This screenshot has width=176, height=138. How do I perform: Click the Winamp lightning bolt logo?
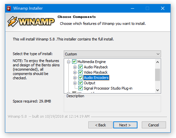click(13, 22)
